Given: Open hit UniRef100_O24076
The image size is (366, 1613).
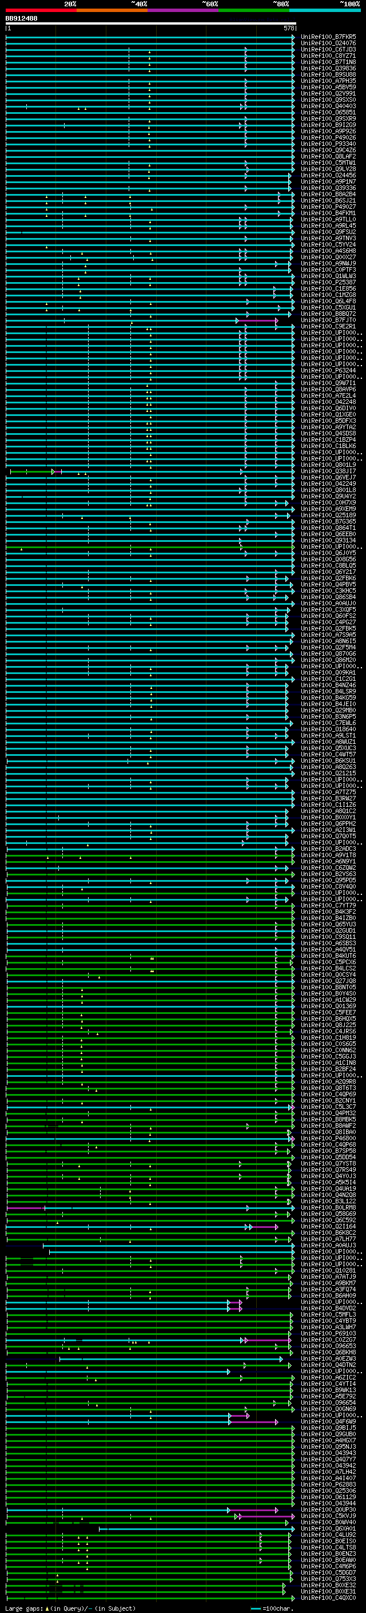Looking at the screenshot, I should coord(328,43).
